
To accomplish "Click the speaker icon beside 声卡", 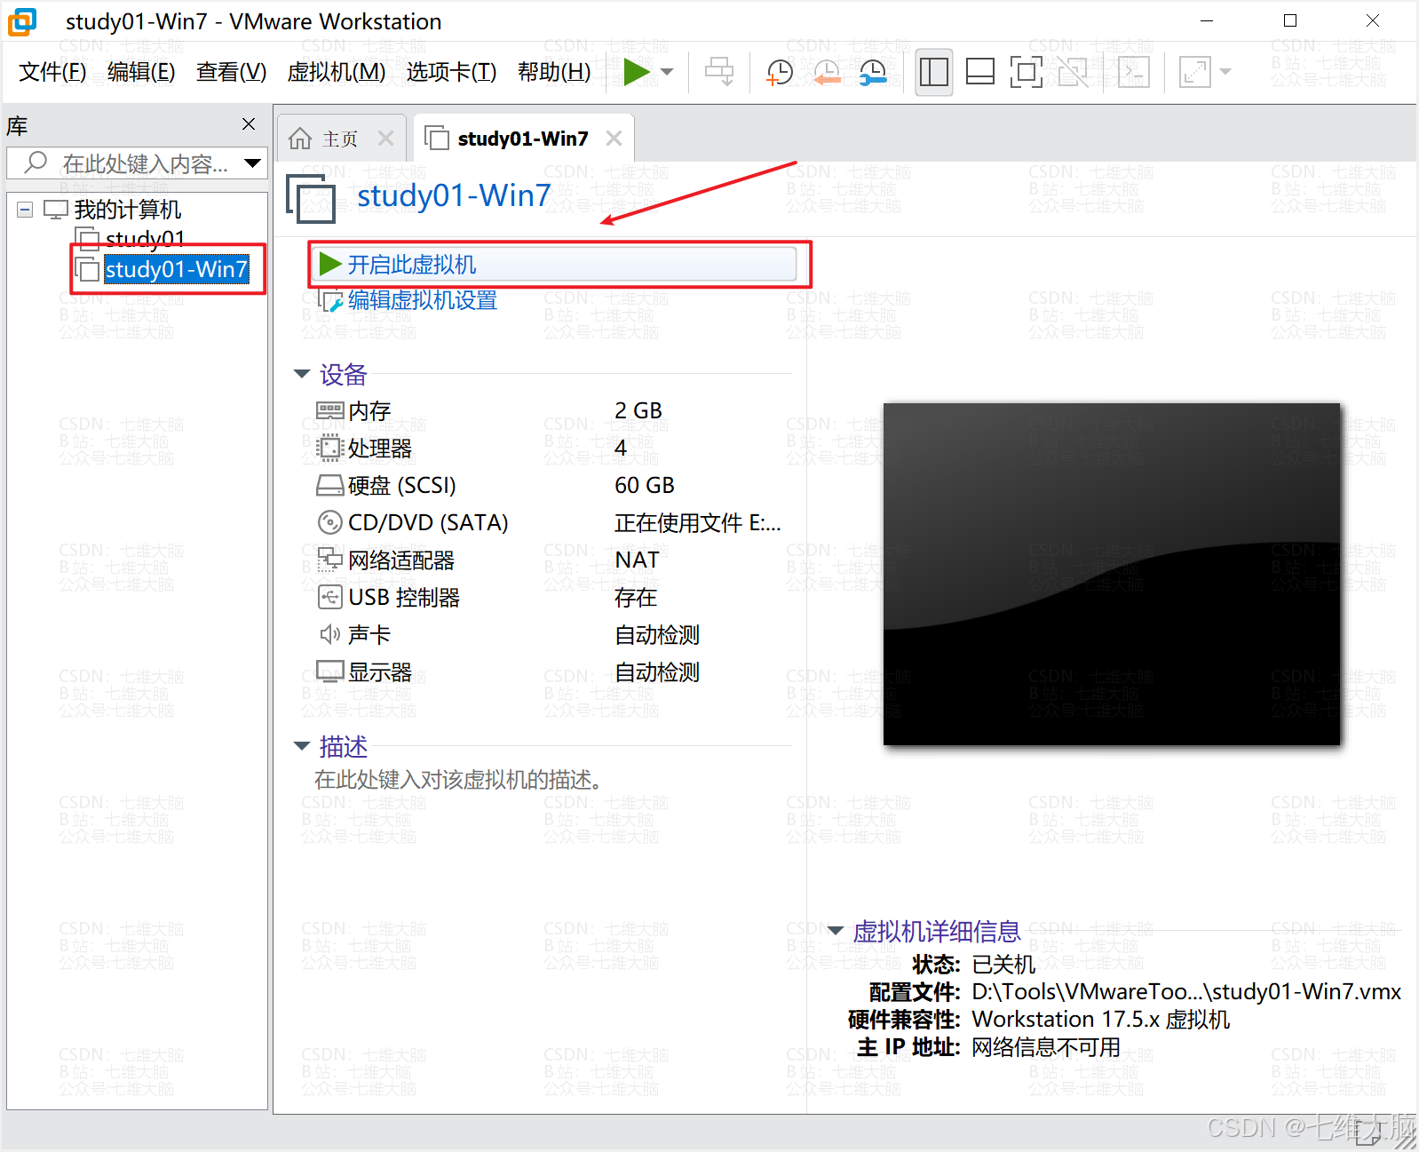I will pyautogui.click(x=329, y=634).
